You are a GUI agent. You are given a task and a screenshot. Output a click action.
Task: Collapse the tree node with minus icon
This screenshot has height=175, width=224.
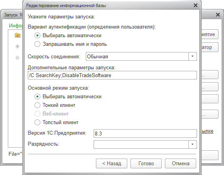pyautogui.click(x=17, y=58)
